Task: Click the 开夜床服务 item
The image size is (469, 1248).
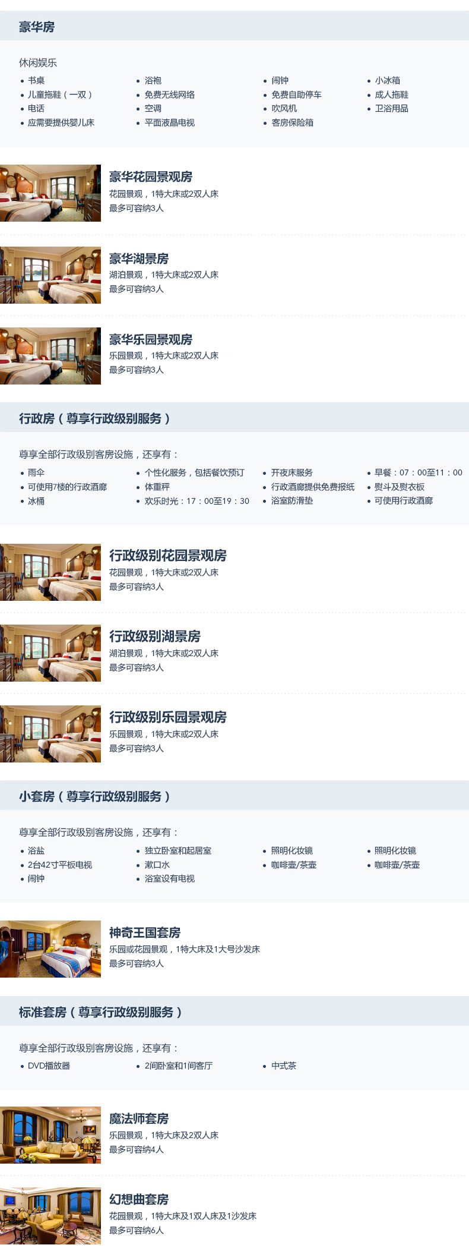Action: [x=292, y=472]
